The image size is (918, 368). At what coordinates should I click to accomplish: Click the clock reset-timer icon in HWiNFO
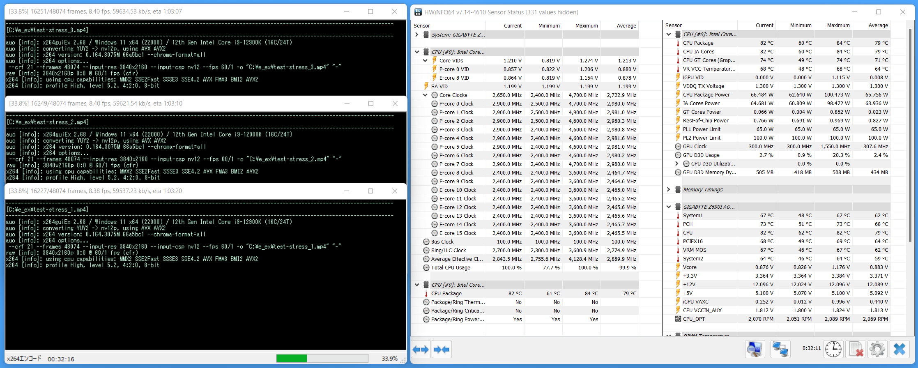(833, 350)
